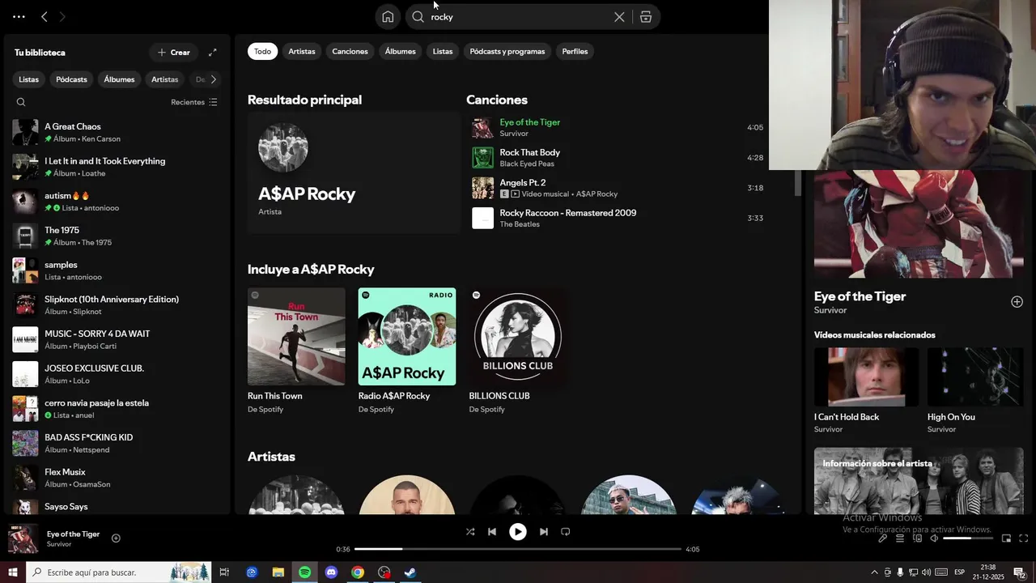Screen dimensions: 1036x583
Task: Open the Crear button menu
Action: (174, 53)
